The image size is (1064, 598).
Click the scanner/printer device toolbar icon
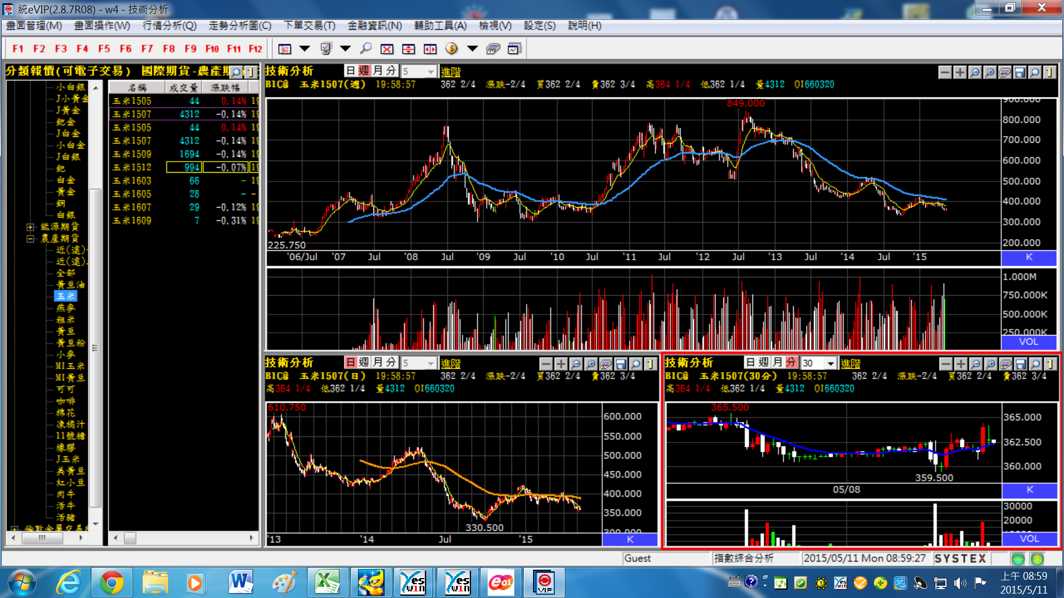[493, 49]
